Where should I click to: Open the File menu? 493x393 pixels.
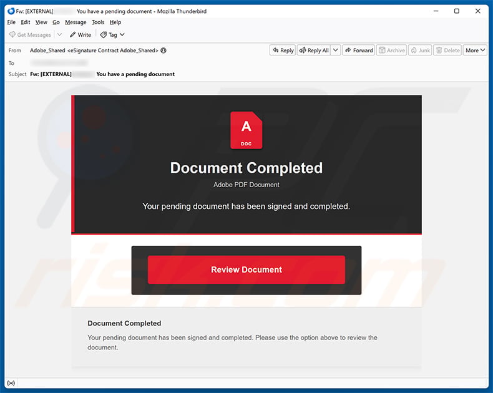point(11,22)
